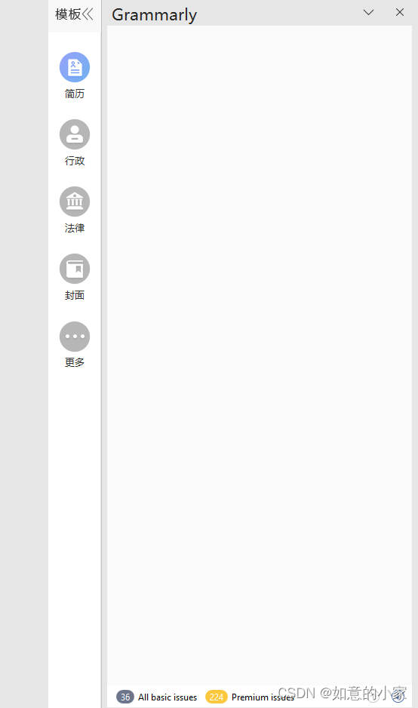Click the Grammarly pane title
The height and width of the screenshot is (708, 418).
coord(155,15)
